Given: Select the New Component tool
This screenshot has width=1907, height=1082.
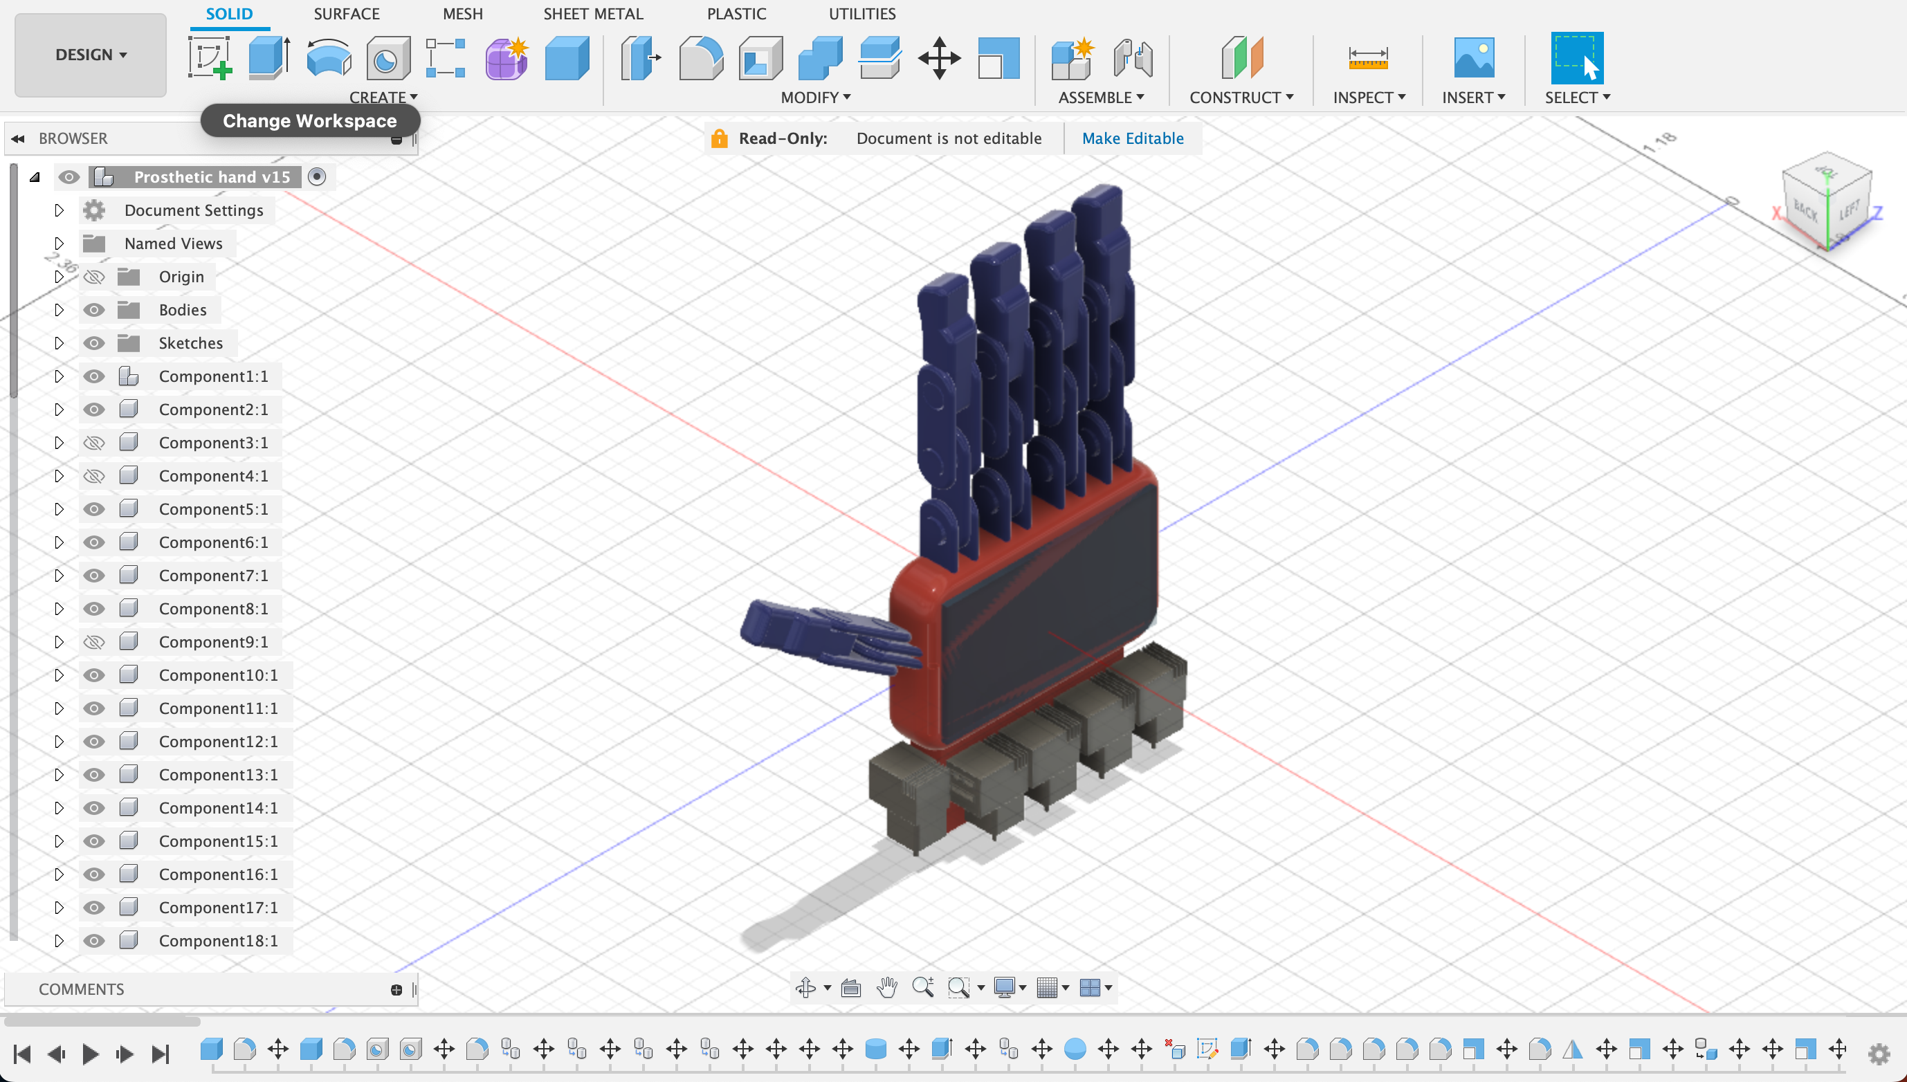Looking at the screenshot, I should click(1073, 58).
